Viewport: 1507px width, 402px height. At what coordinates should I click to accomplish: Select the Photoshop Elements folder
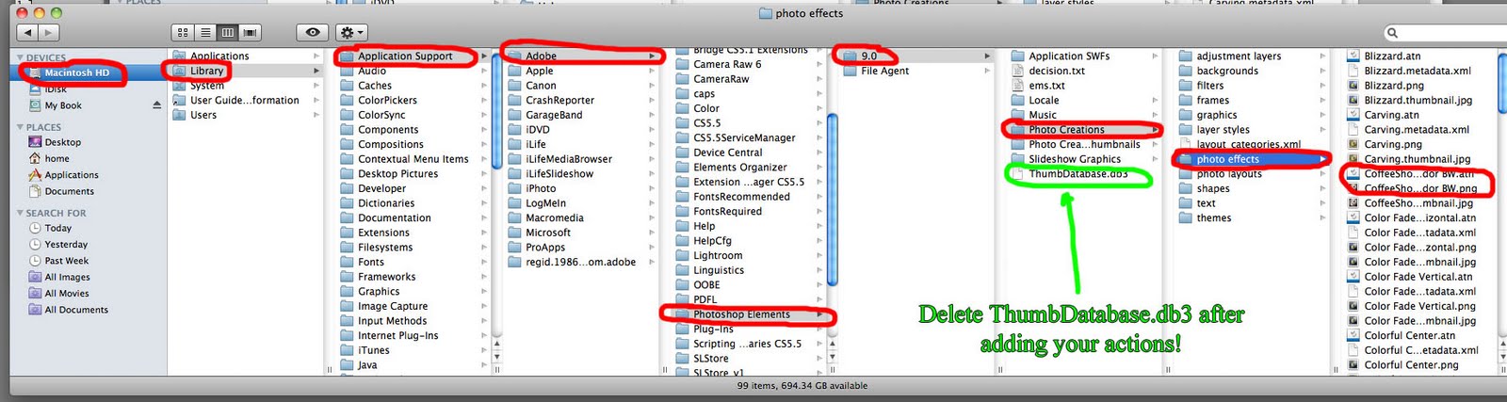(741, 314)
